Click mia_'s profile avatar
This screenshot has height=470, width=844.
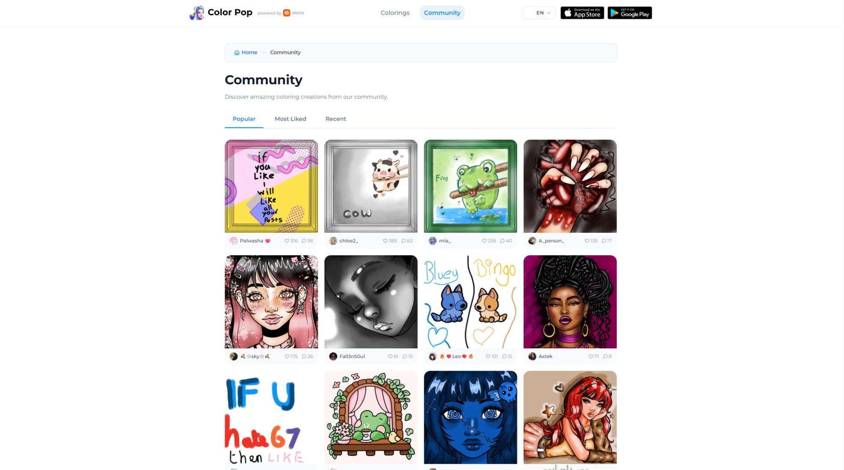click(433, 241)
